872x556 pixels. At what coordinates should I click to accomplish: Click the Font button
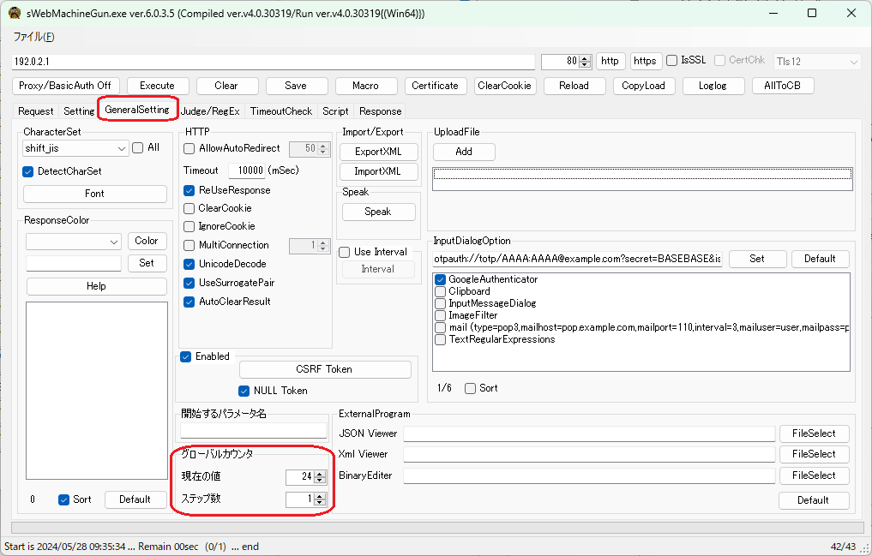[x=94, y=194]
